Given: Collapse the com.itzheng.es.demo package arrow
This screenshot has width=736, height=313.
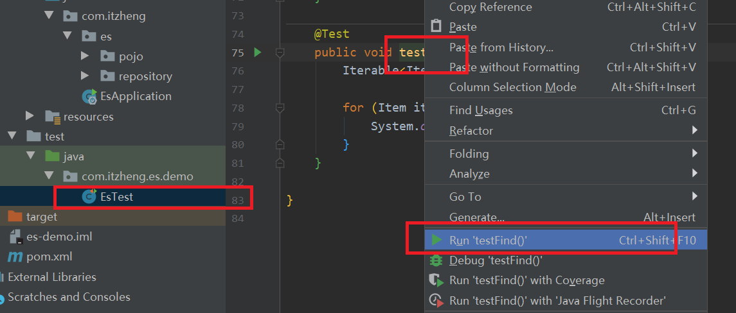Looking at the screenshot, I should point(49,176).
